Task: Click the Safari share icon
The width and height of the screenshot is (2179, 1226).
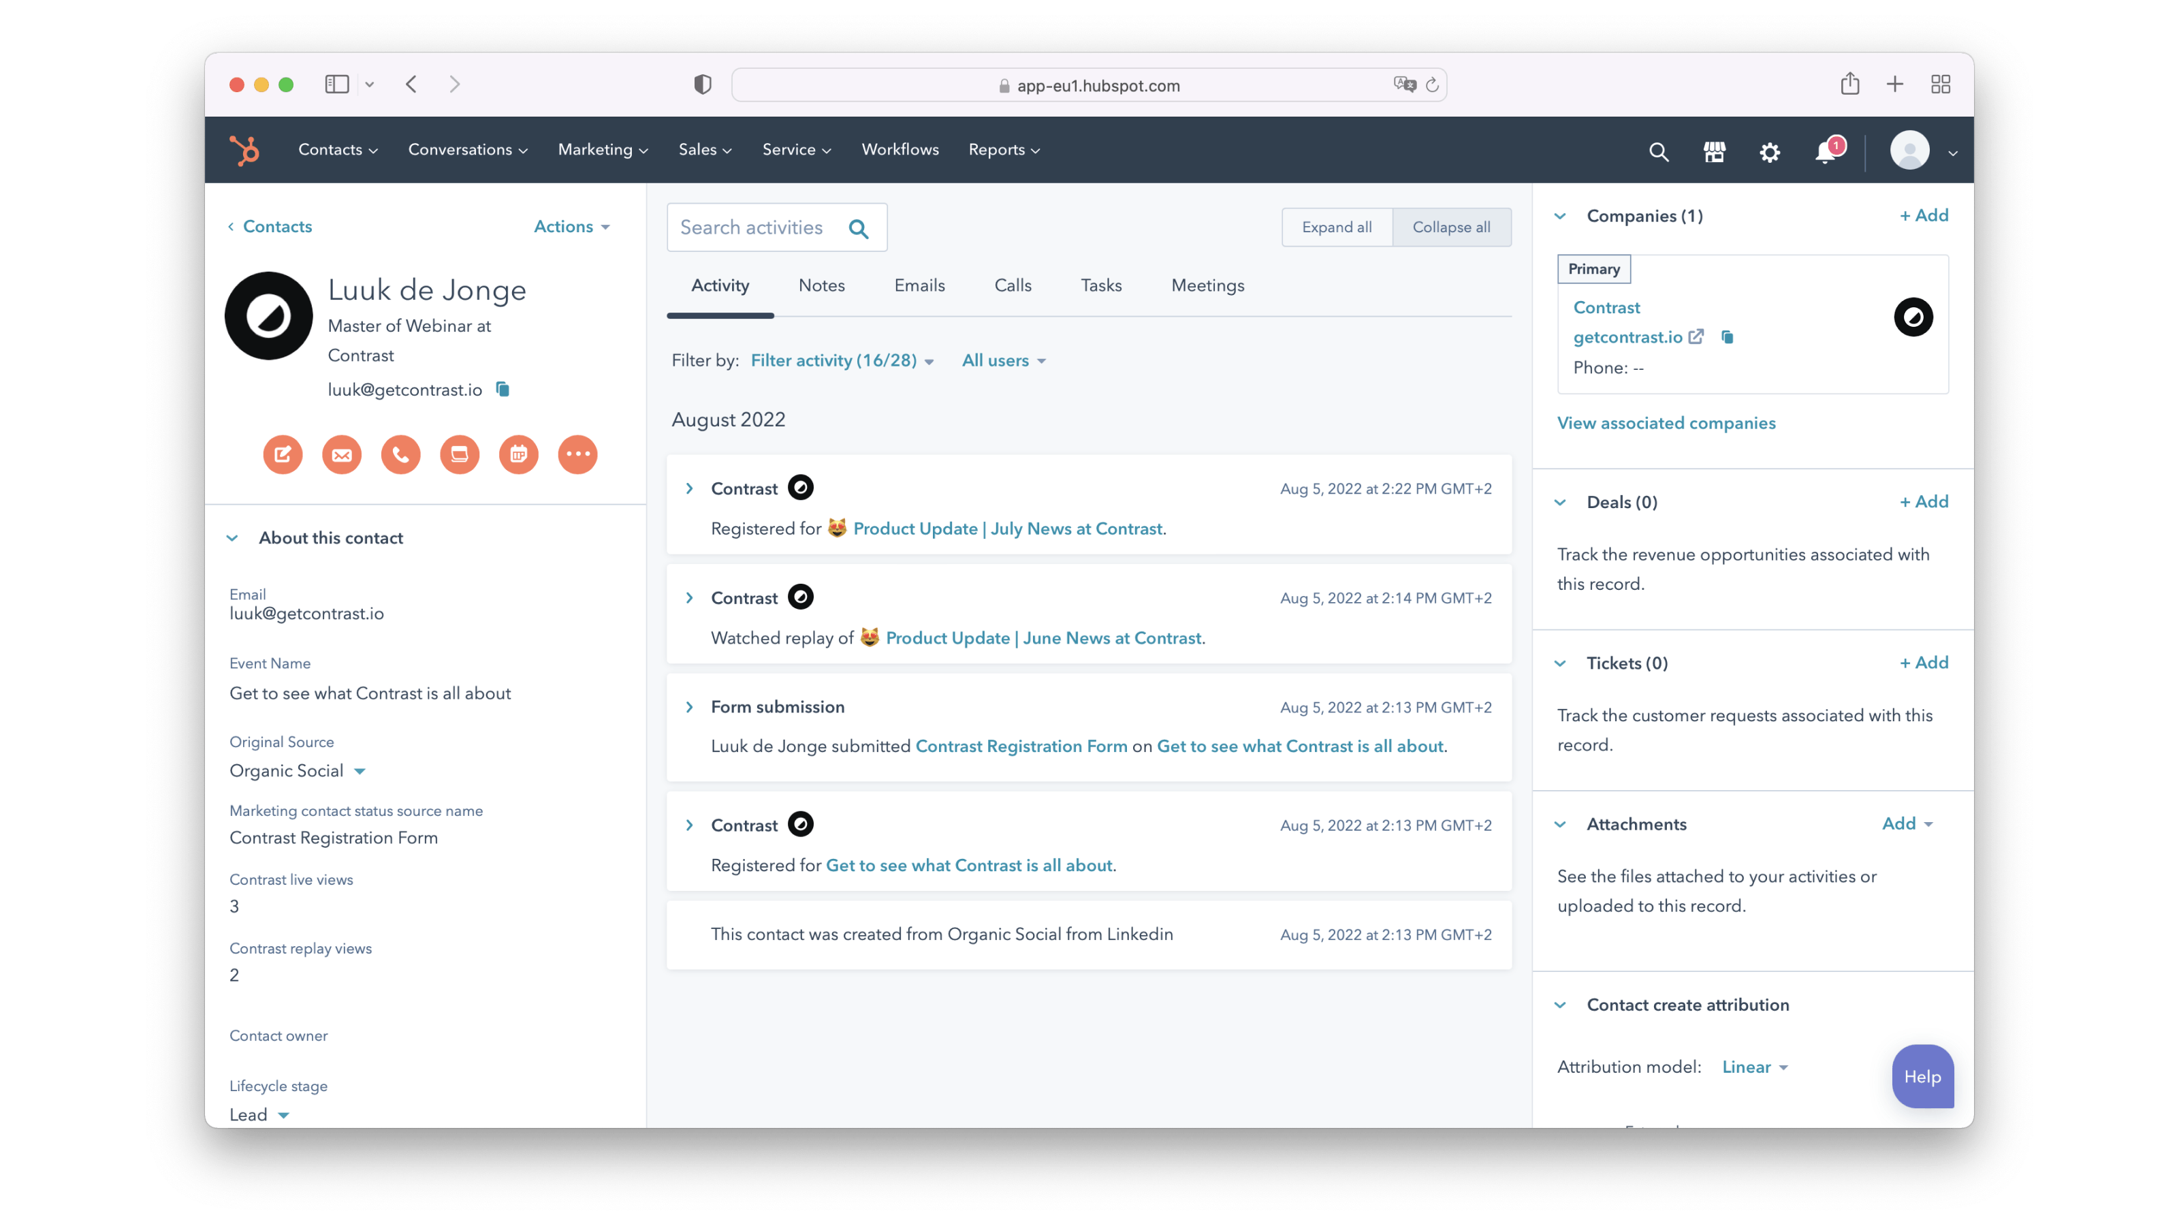Action: (x=1850, y=84)
